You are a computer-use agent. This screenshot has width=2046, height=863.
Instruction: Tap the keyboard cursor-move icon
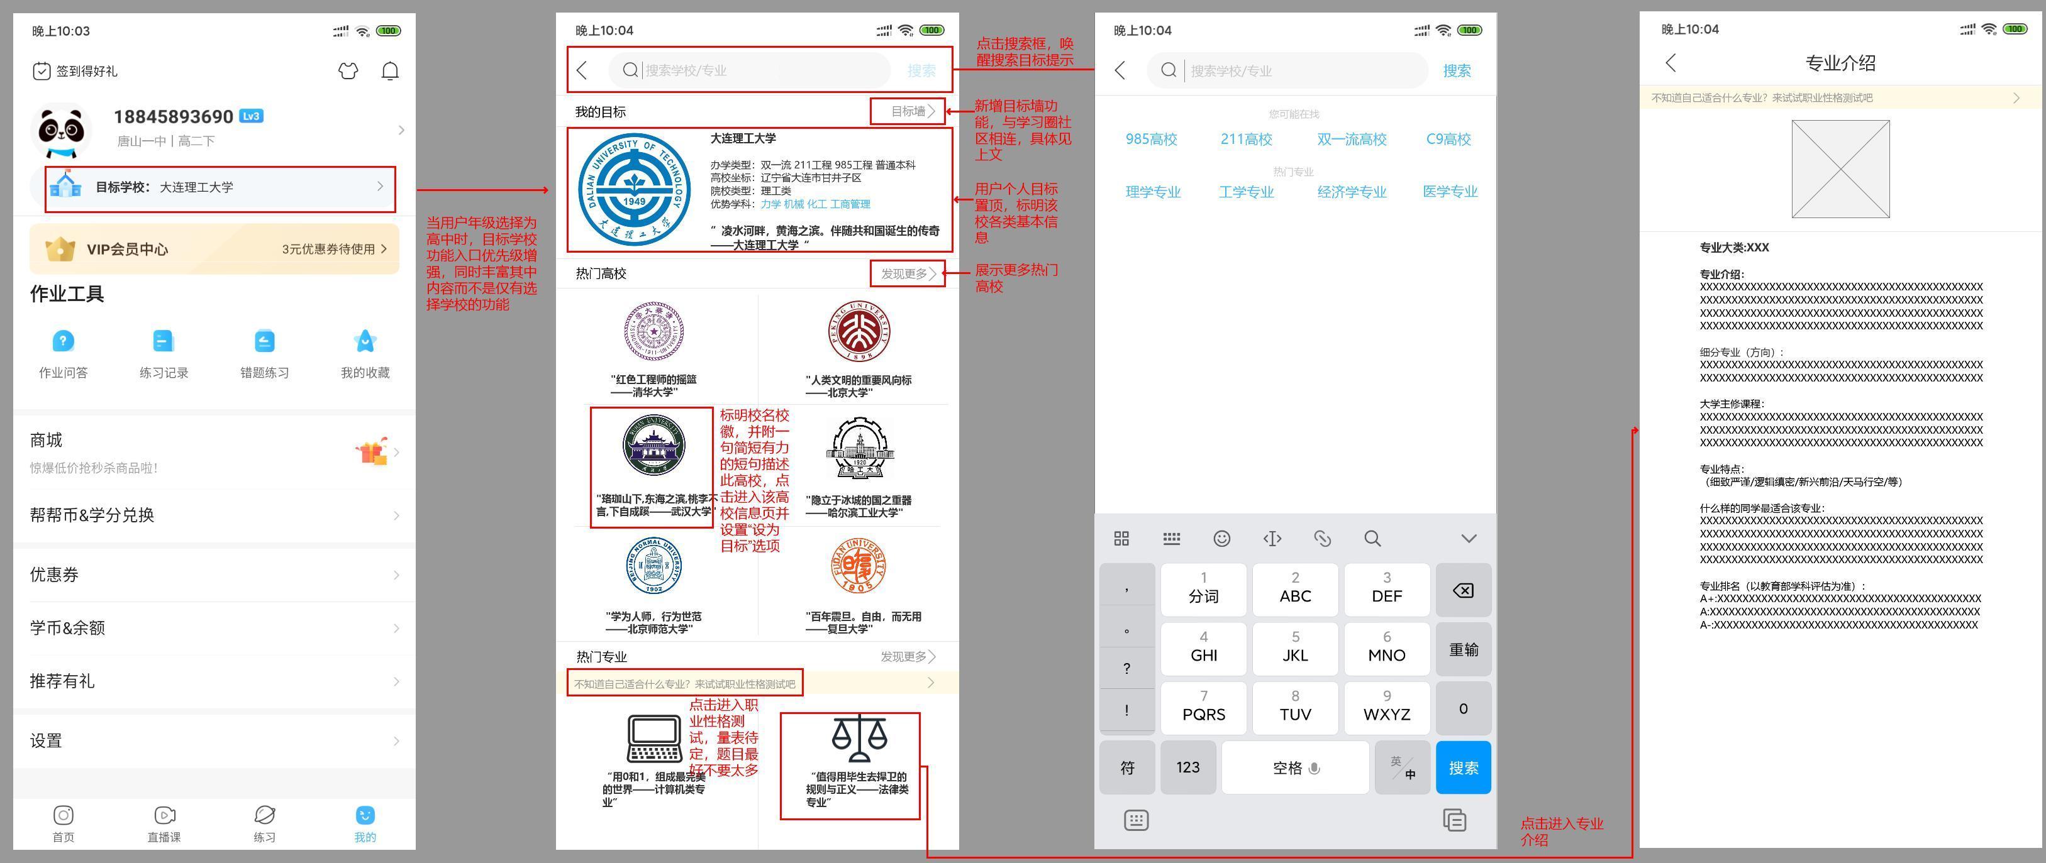1272,538
